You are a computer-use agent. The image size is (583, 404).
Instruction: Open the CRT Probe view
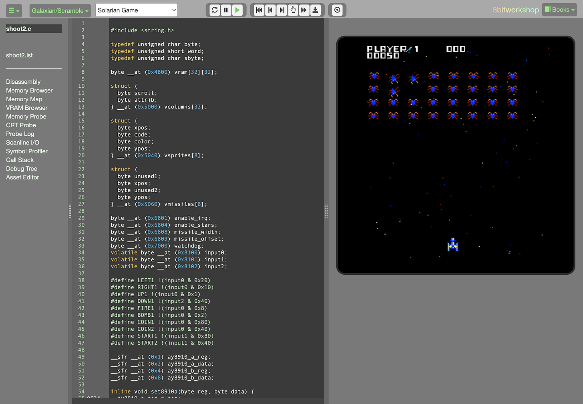[21, 125]
